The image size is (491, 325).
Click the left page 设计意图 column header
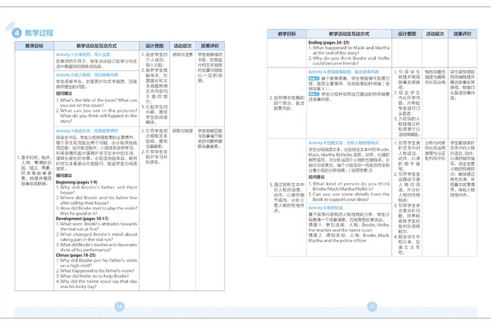point(155,44)
